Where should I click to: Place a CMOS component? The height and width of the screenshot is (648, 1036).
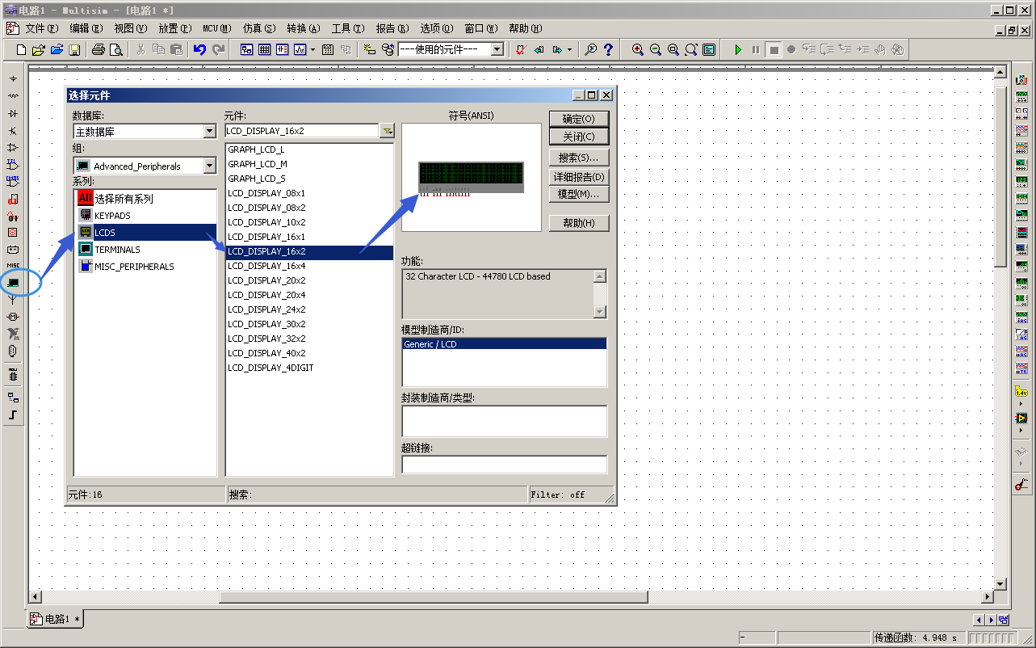pyautogui.click(x=13, y=181)
